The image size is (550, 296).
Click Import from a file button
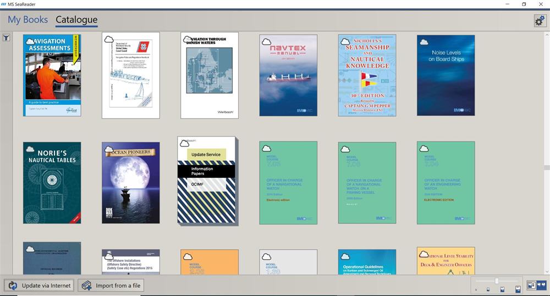(111, 286)
